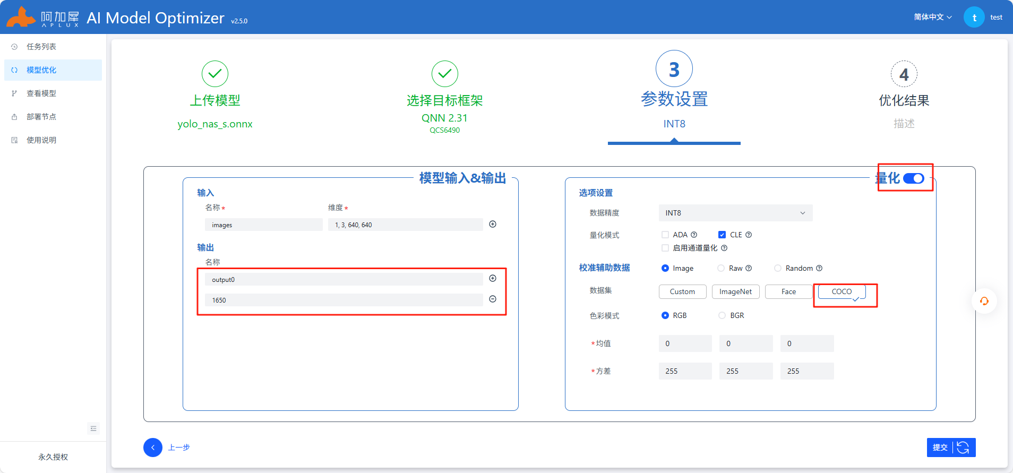Open 使用说明 menu item
The height and width of the screenshot is (473, 1013).
tap(53, 140)
